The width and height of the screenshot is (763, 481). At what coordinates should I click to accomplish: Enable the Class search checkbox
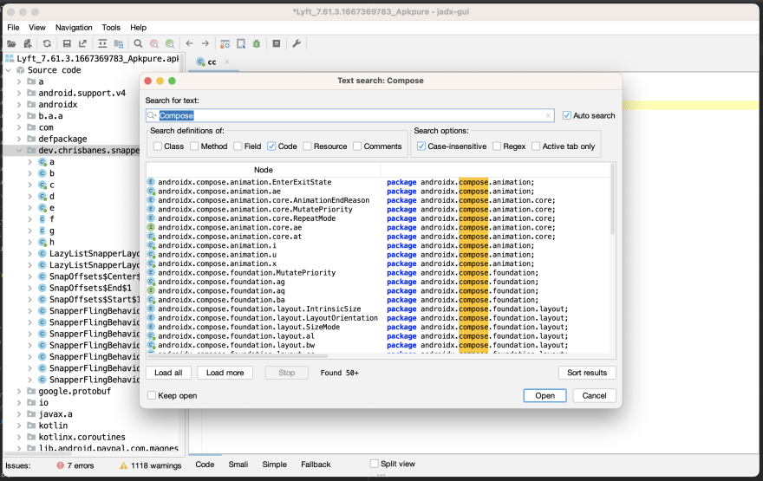click(158, 146)
